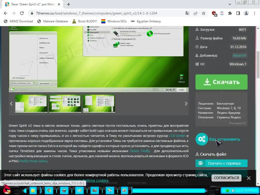Click the Windows 7 OS value
Viewport: 260px width, 195px height.
(238, 64)
